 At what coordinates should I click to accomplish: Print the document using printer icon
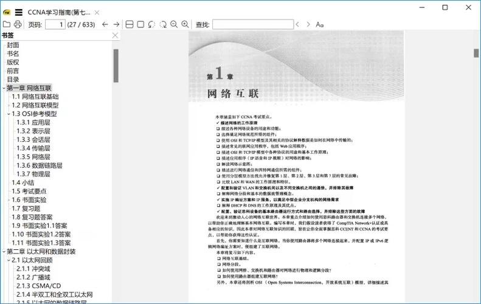click(18, 24)
